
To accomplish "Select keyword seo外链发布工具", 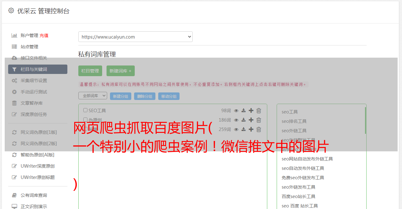I will click(298, 187).
